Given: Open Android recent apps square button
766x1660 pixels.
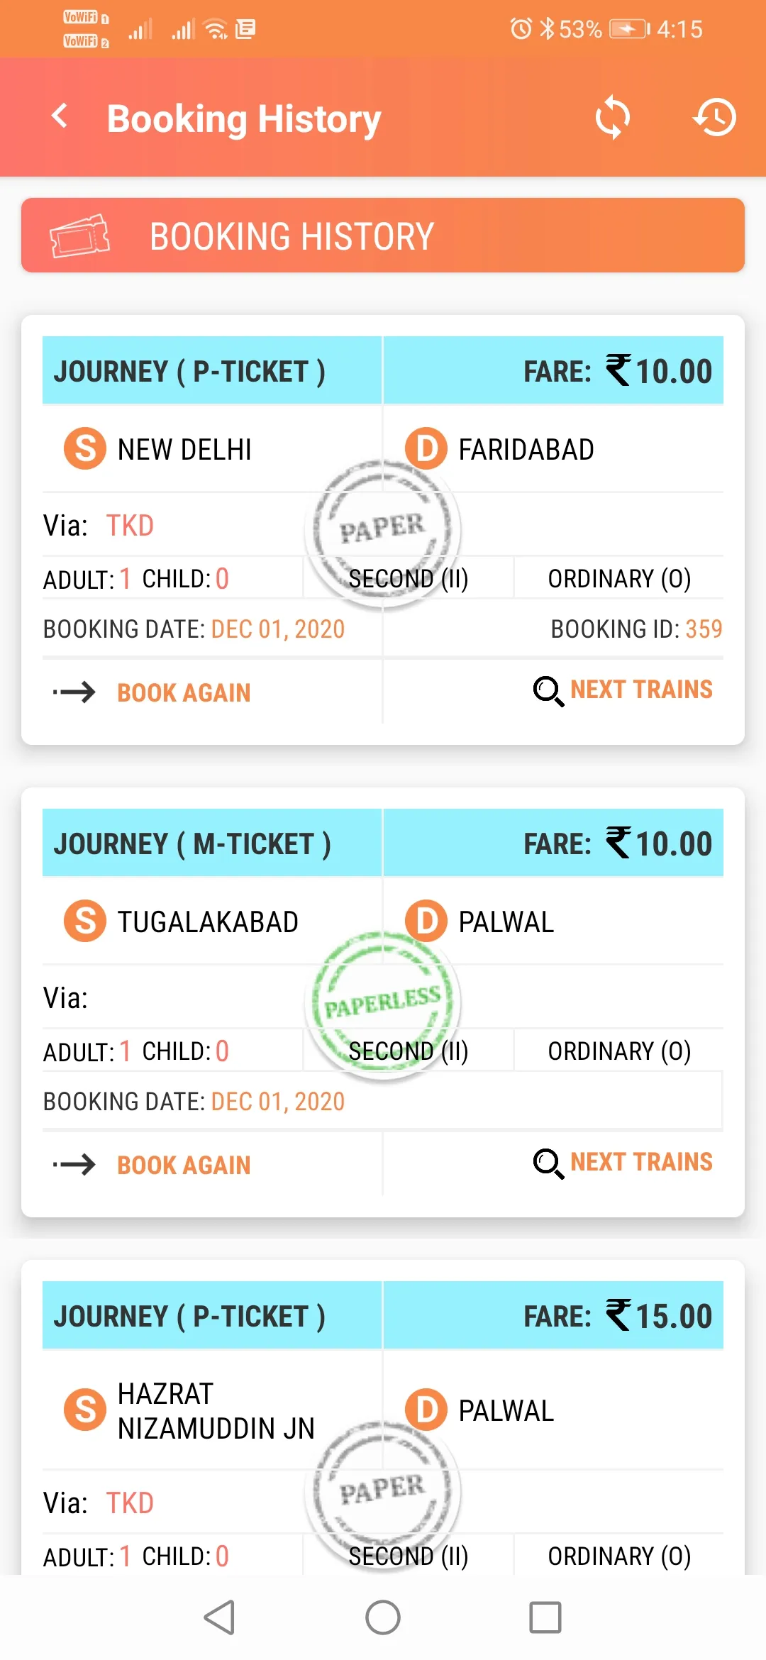Looking at the screenshot, I should (545, 1617).
